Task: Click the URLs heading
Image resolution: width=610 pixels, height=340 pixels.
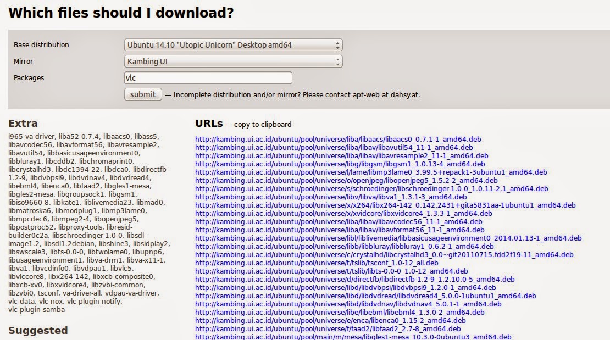Action: pos(209,124)
